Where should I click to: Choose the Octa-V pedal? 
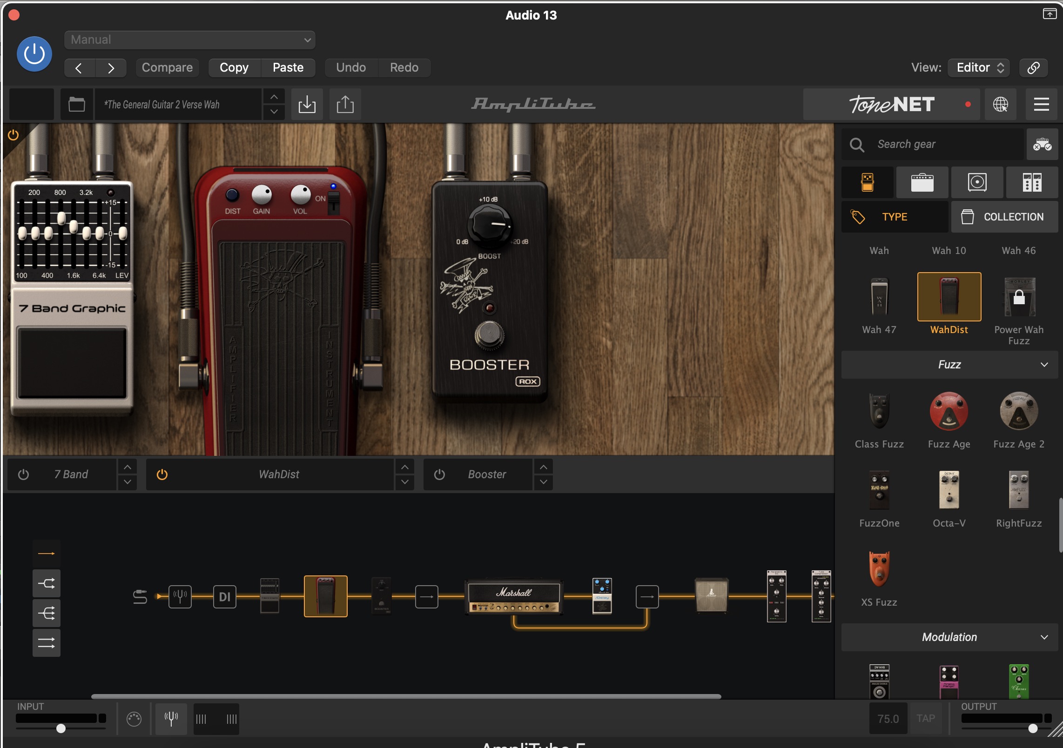tap(949, 500)
